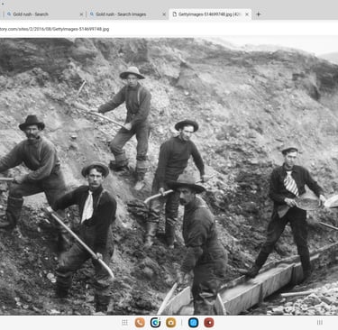This screenshot has width=338, height=330.
Task: Open the apps grid in the taskbar
Action: [124, 323]
